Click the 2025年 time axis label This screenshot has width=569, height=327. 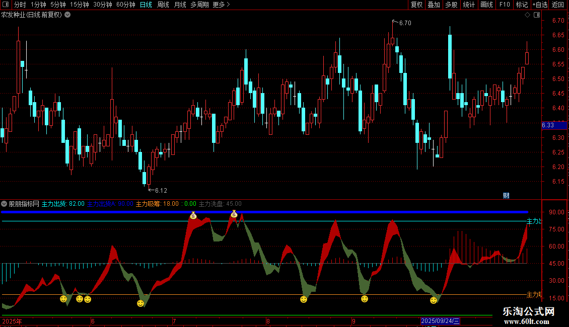click(13, 321)
